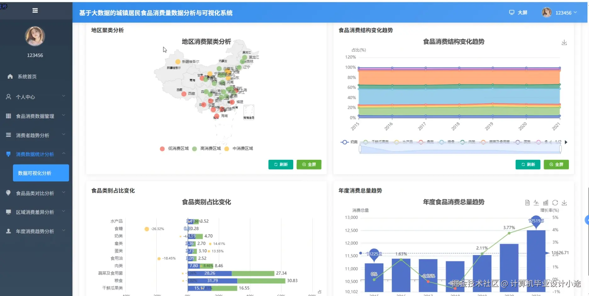589x296 pixels.
Task: Click 全屏 on the 食品消费结构变化趋势 panel
Action: [556, 164]
